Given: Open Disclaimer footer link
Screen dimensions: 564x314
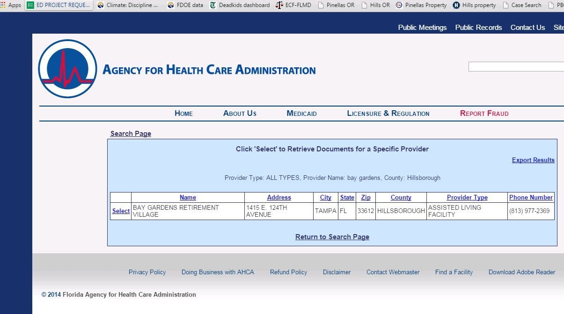Looking at the screenshot, I should (337, 272).
